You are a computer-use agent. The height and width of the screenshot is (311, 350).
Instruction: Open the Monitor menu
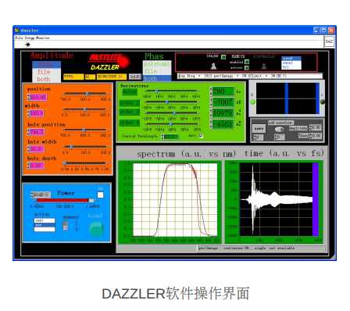pyautogui.click(x=42, y=38)
